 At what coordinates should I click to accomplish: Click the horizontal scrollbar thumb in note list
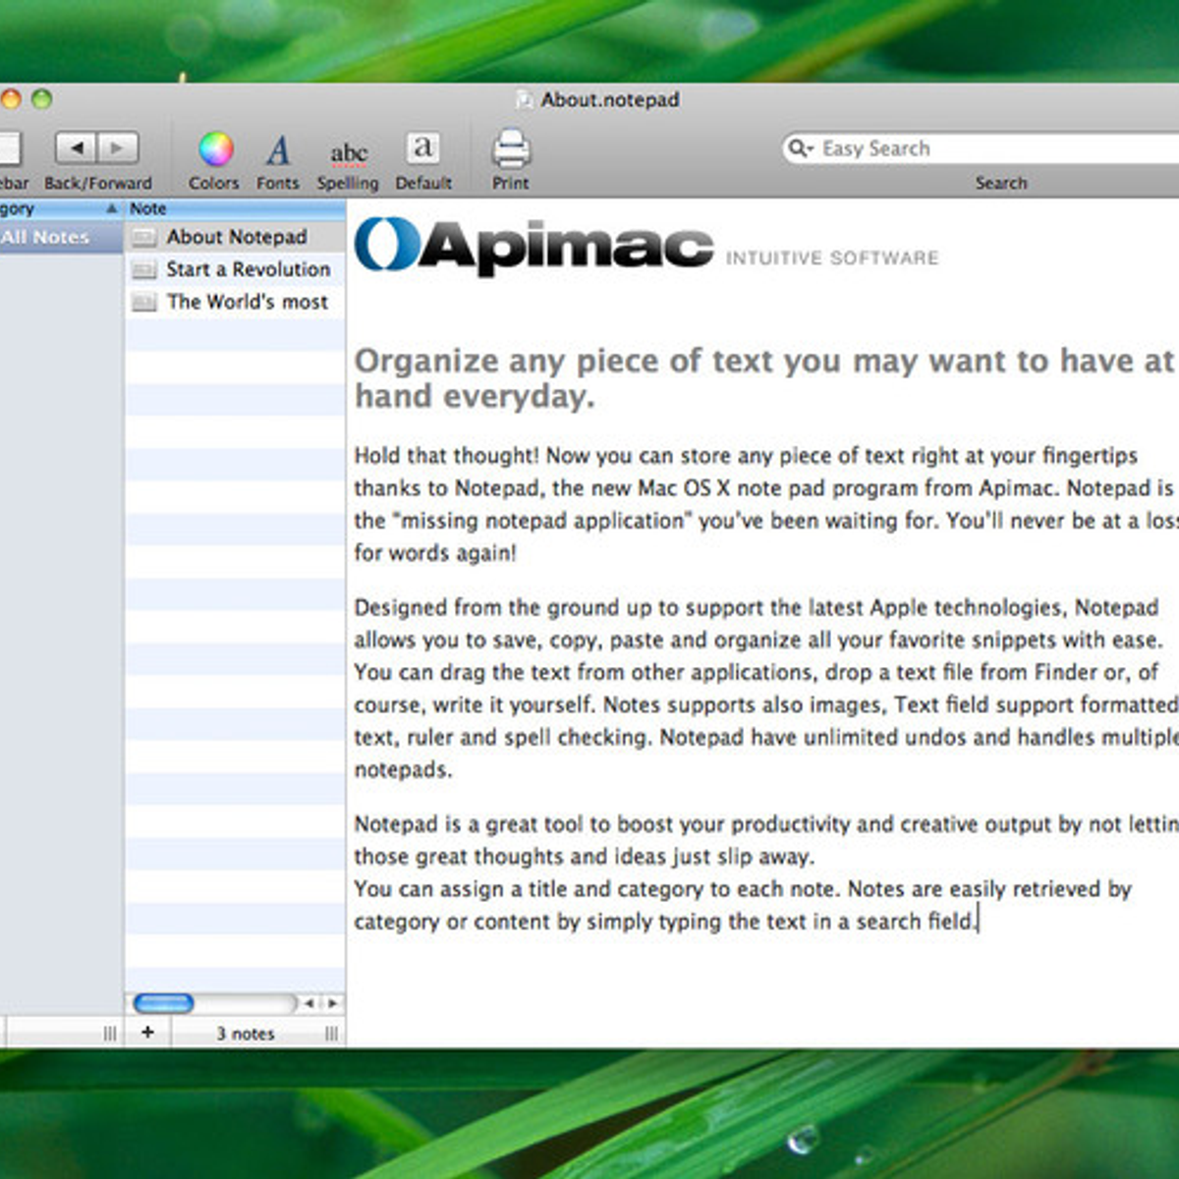[163, 1003]
